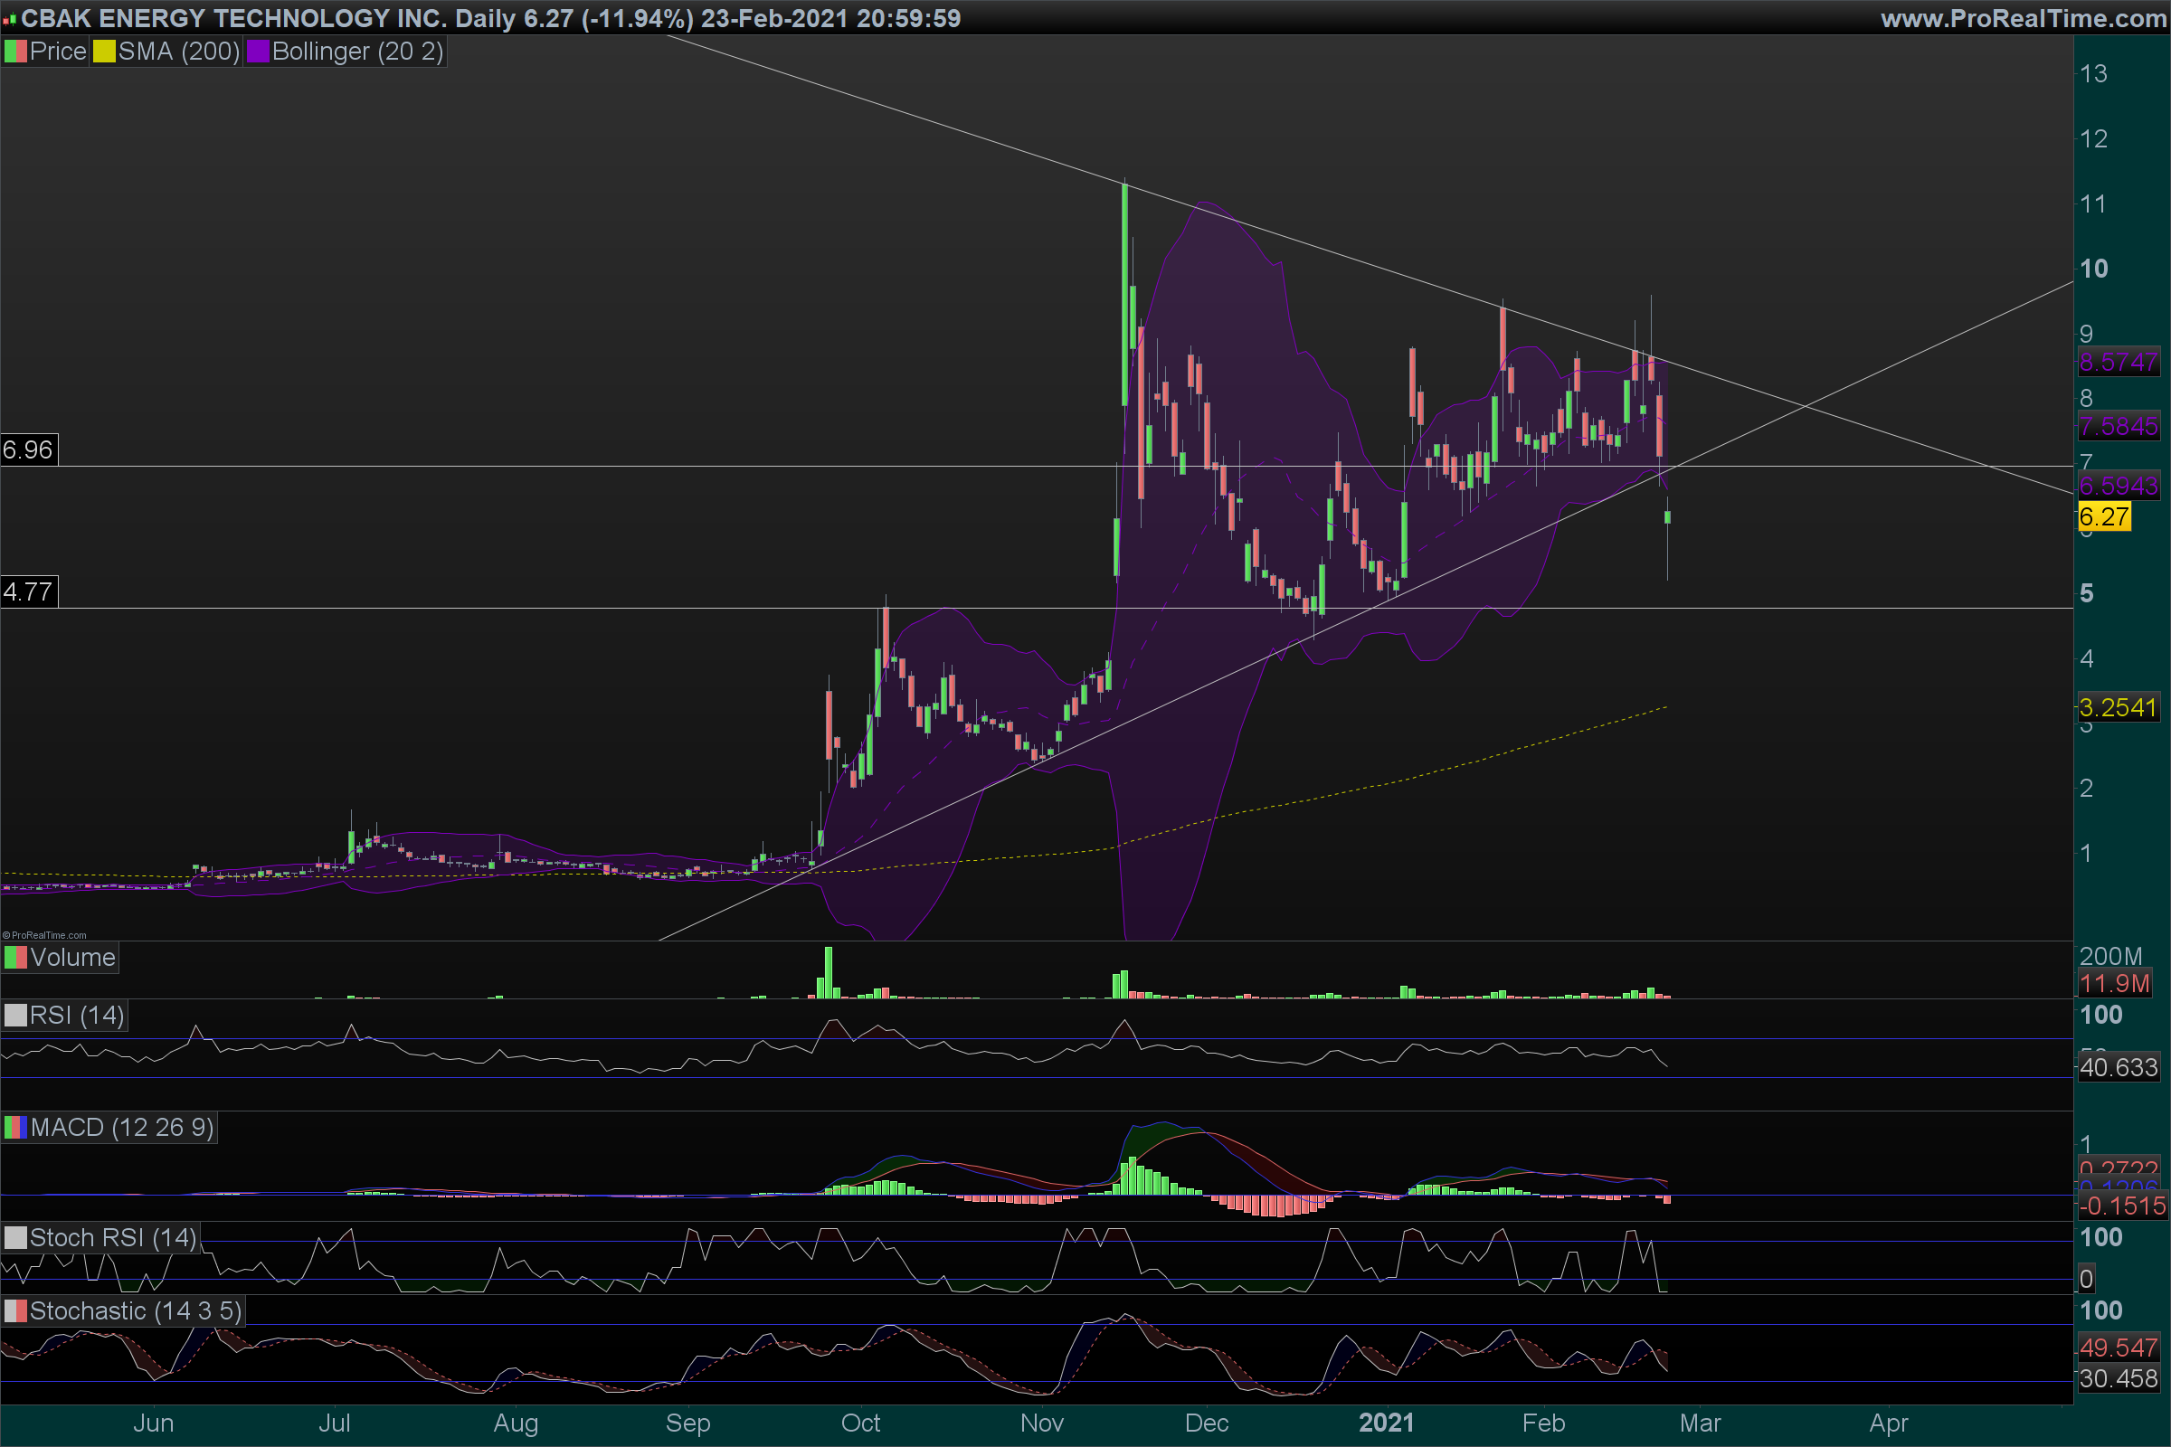Image resolution: width=2171 pixels, height=1447 pixels.
Task: Click the 2021 label on time axis
Action: tap(1386, 1423)
